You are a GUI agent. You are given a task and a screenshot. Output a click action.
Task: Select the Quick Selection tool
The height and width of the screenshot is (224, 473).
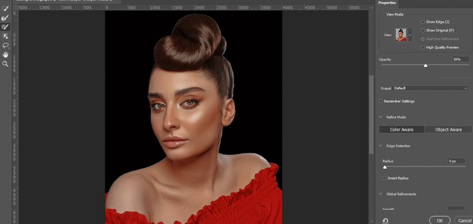[x=5, y=9]
